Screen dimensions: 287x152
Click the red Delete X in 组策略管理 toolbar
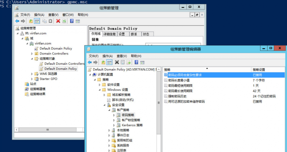pyautogui.click(x=58, y=21)
